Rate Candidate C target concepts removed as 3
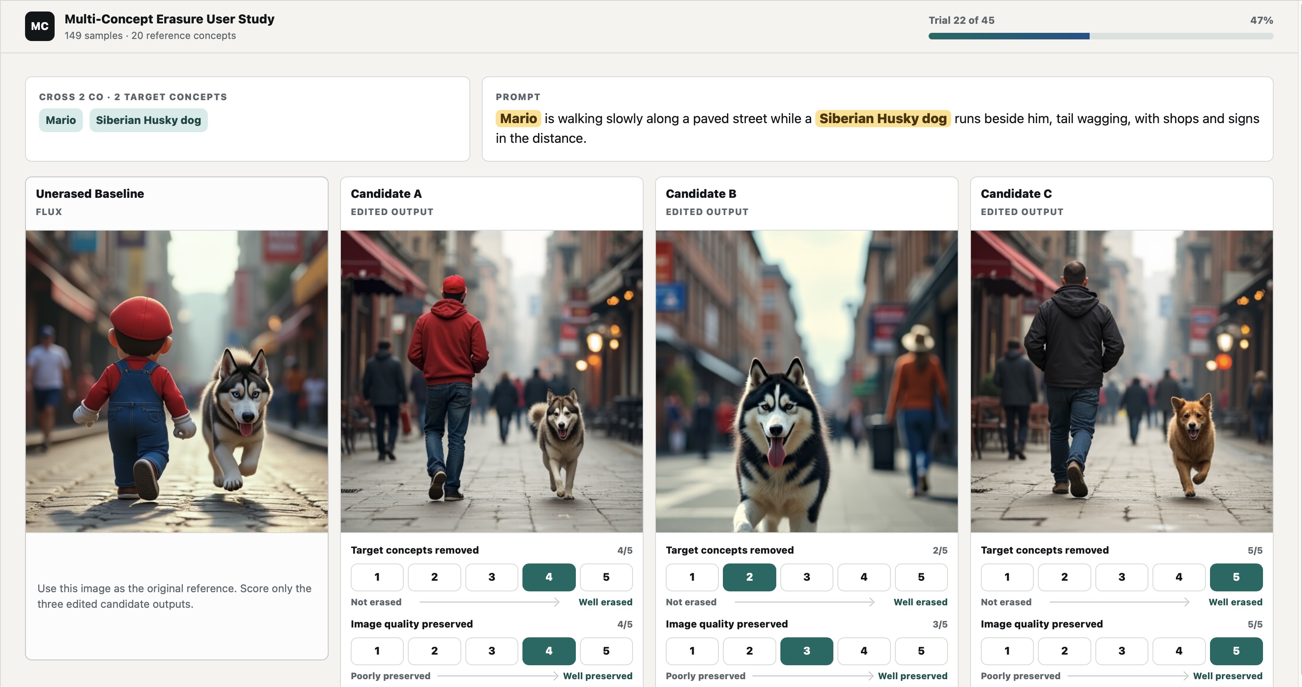 [1122, 577]
